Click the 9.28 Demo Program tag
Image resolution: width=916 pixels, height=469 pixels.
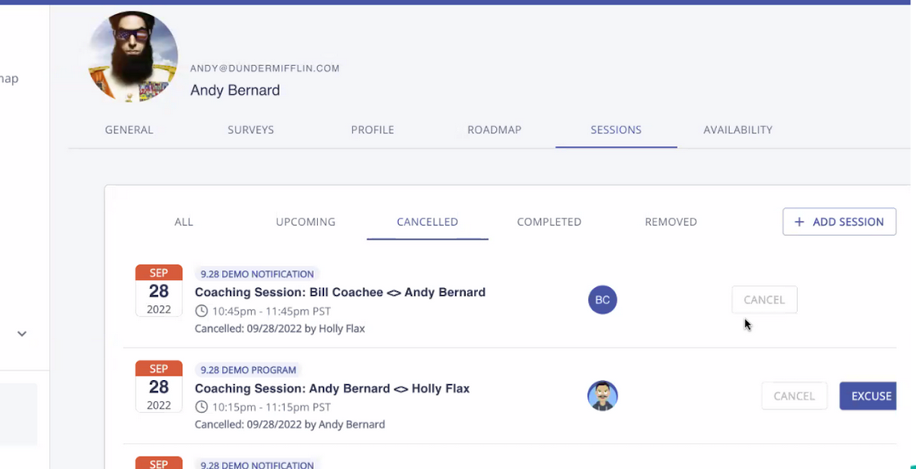point(248,369)
